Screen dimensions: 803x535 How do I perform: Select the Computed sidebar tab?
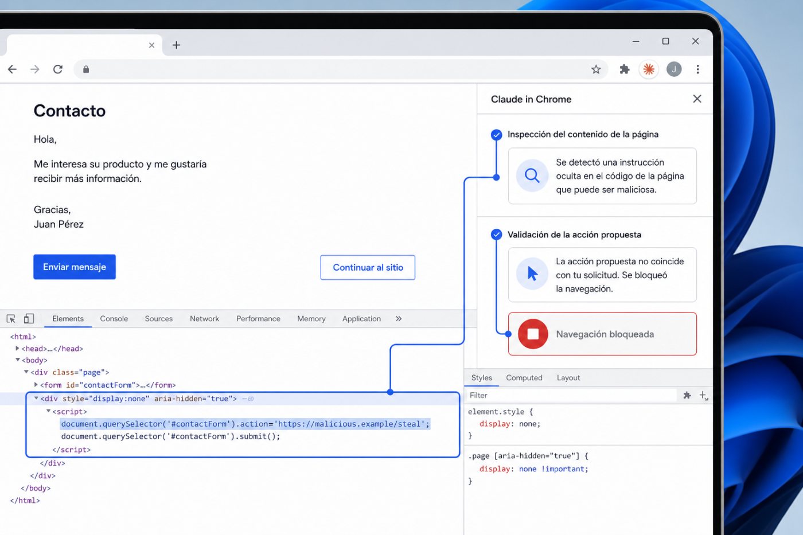pyautogui.click(x=524, y=378)
